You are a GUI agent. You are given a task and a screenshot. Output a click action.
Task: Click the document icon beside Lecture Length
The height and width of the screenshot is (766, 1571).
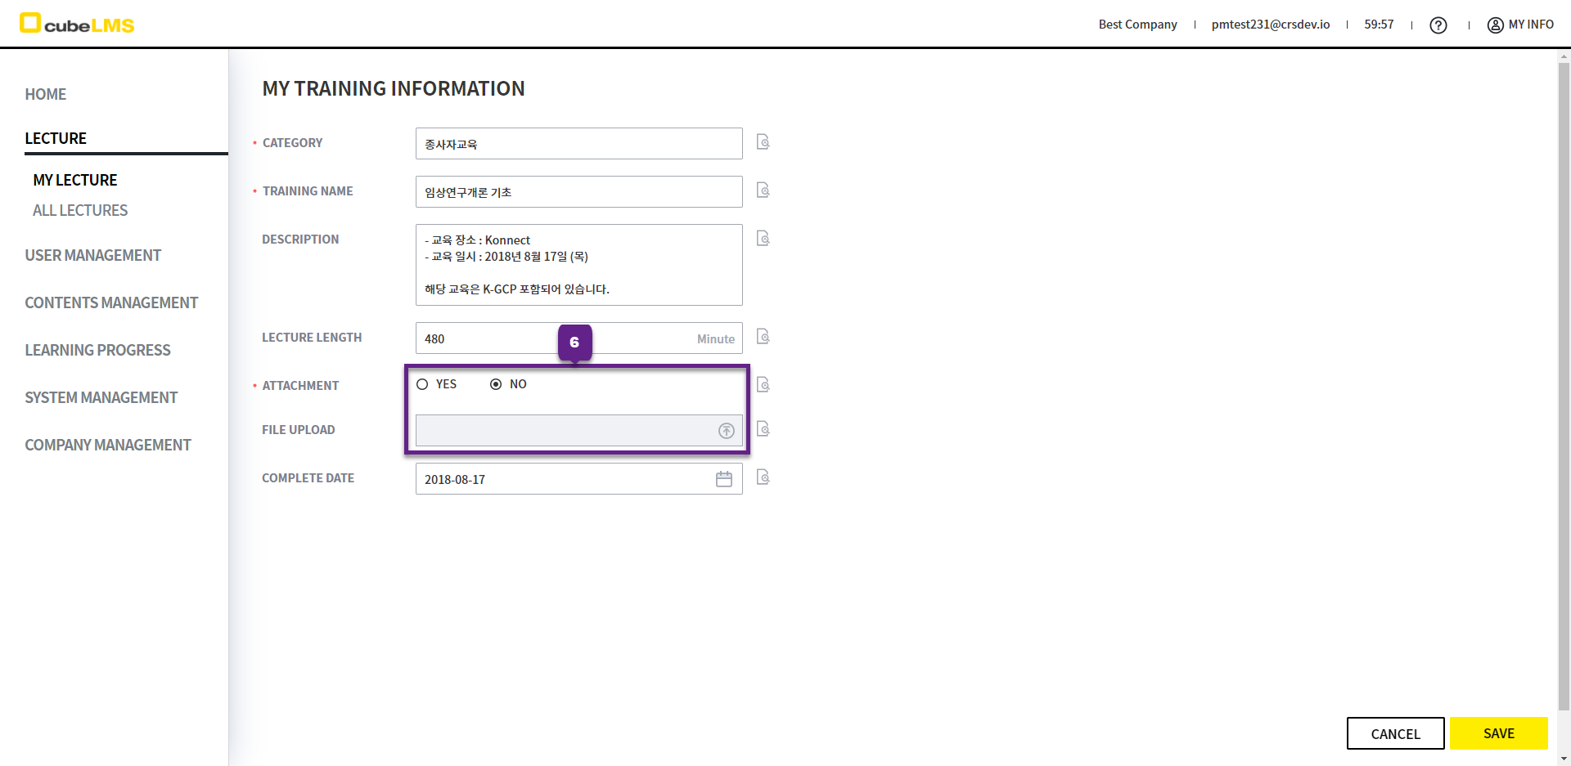point(763,337)
